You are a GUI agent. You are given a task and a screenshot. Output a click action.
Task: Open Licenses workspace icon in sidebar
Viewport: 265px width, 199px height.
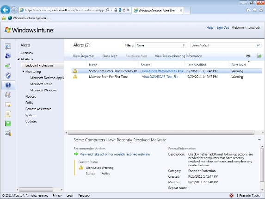pyautogui.click(x=8, y=105)
